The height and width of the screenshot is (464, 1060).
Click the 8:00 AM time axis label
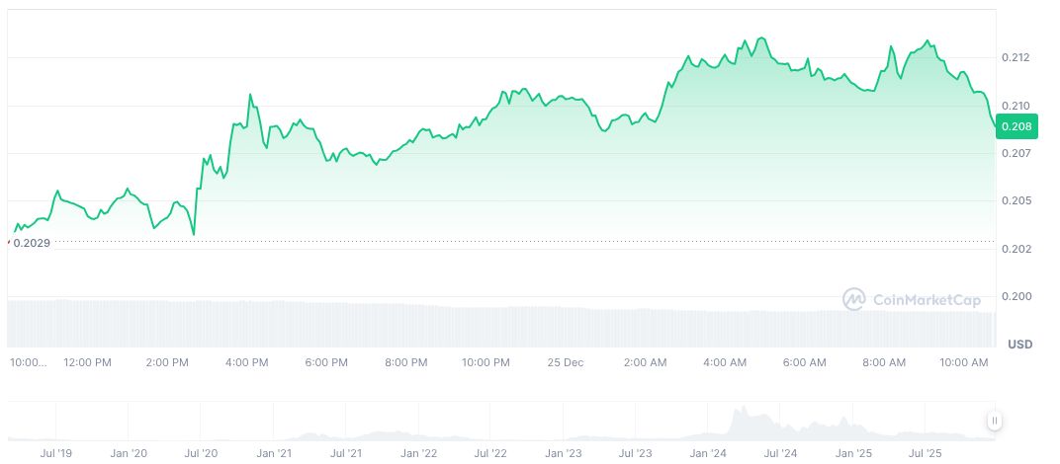[883, 362]
